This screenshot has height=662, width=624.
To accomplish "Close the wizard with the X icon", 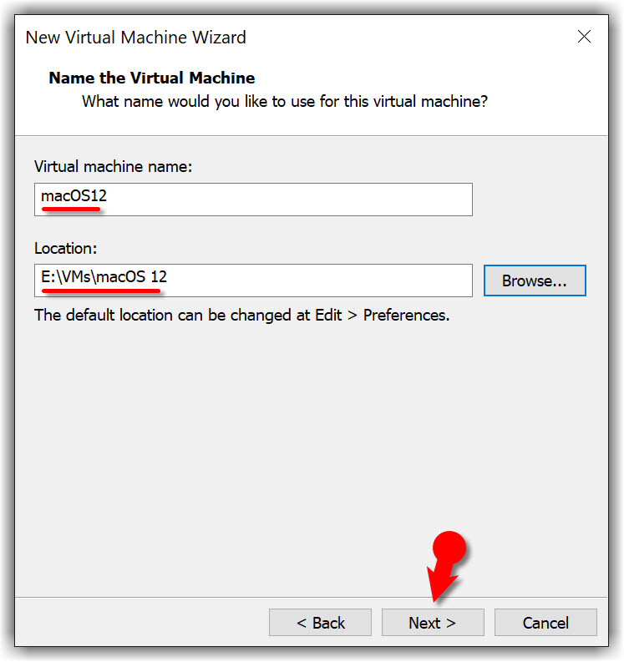I will [x=584, y=37].
